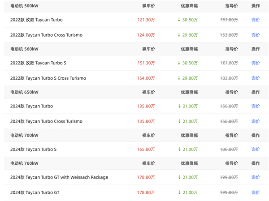Click the 154.00万 bare car price

click(146, 78)
